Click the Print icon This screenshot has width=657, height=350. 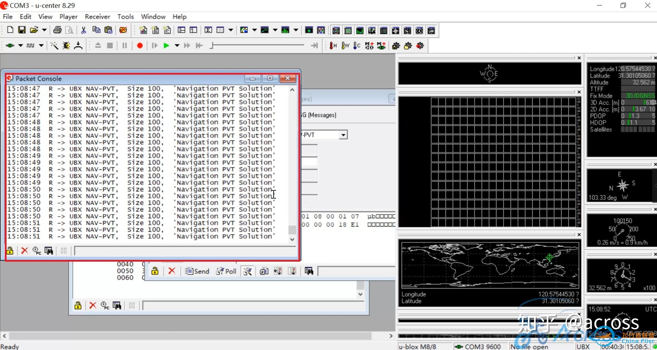click(57, 30)
